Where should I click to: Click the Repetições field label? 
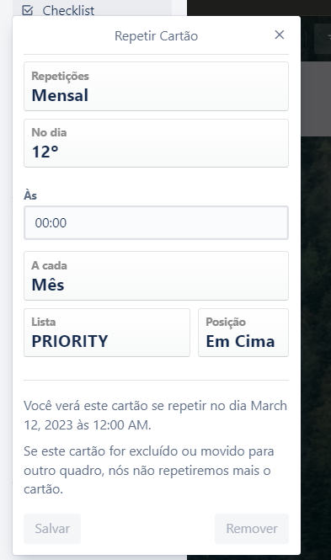pyautogui.click(x=60, y=76)
